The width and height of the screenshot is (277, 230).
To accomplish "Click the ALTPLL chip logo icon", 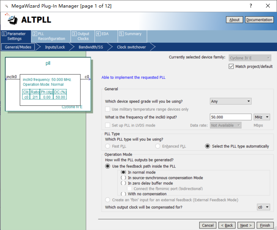I will click(x=11, y=19).
